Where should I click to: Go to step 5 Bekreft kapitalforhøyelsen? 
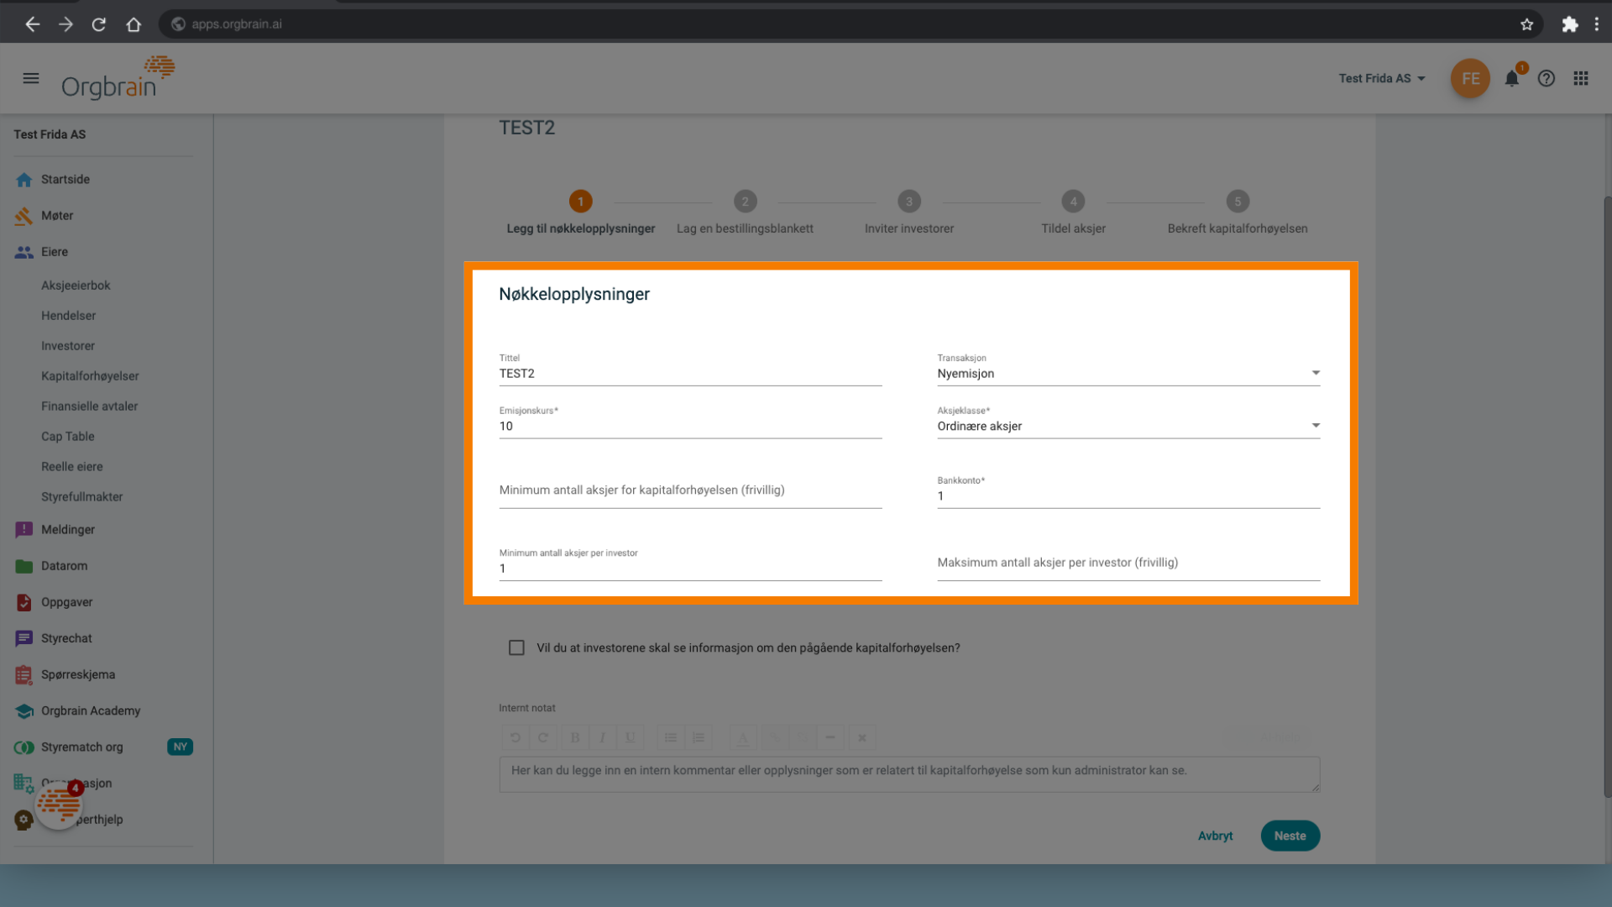1238,213
